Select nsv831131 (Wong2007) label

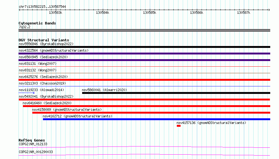[x=38, y=64]
